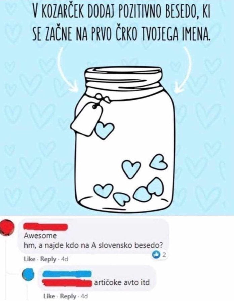Open the thumbs-up reaction count with 2
The width and height of the screenshot is (234, 301).
click(159, 255)
